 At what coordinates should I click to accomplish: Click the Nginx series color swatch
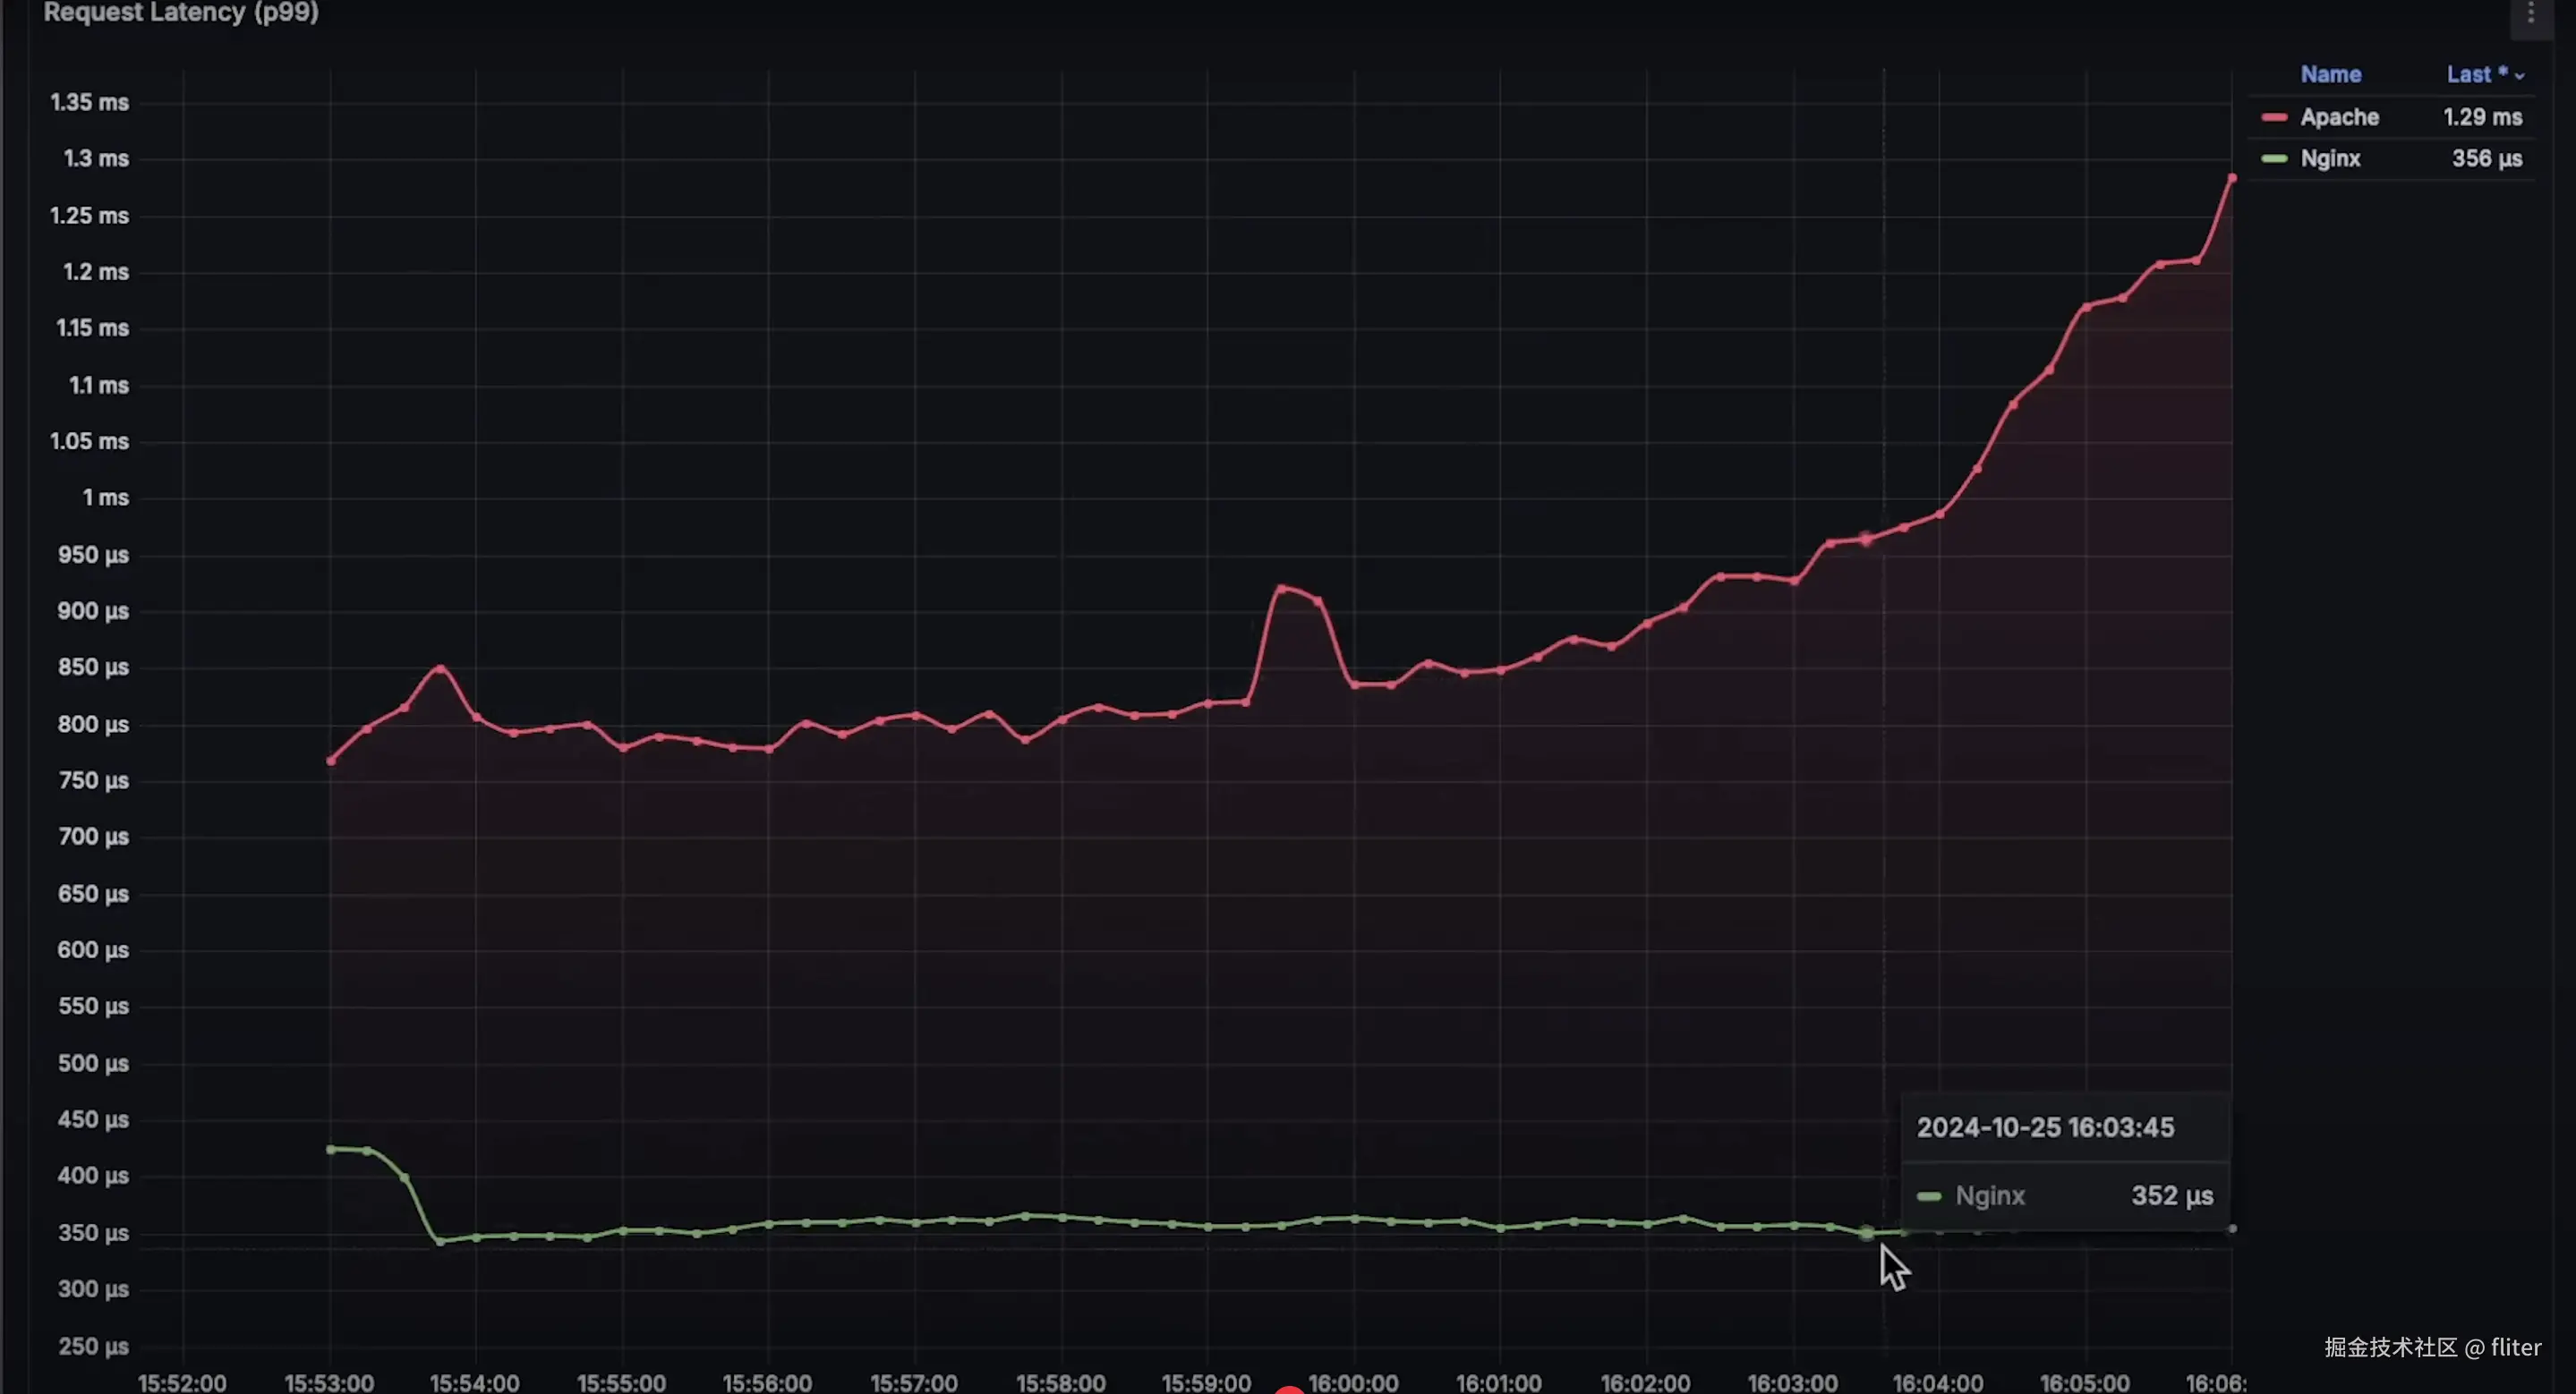point(2274,159)
